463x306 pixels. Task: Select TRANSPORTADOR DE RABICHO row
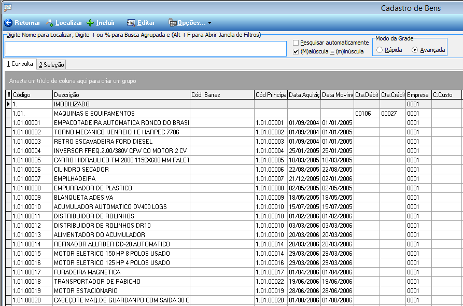[x=234, y=282]
